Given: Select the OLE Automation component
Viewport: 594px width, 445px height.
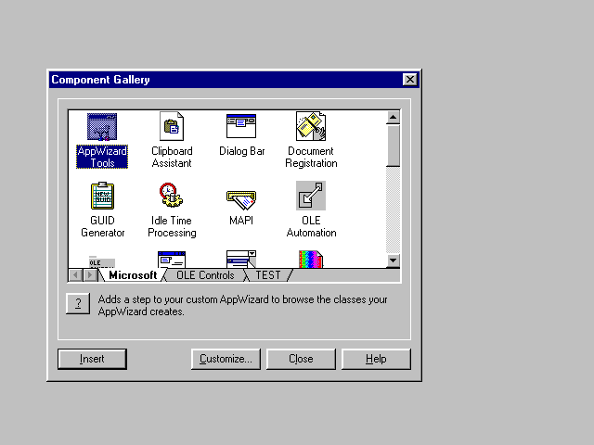Looking at the screenshot, I should click(311, 197).
